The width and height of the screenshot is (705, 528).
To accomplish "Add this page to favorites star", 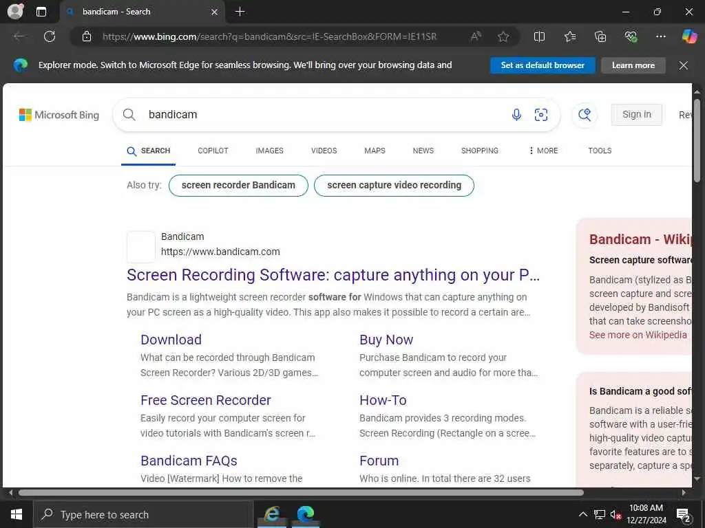I will pos(503,36).
